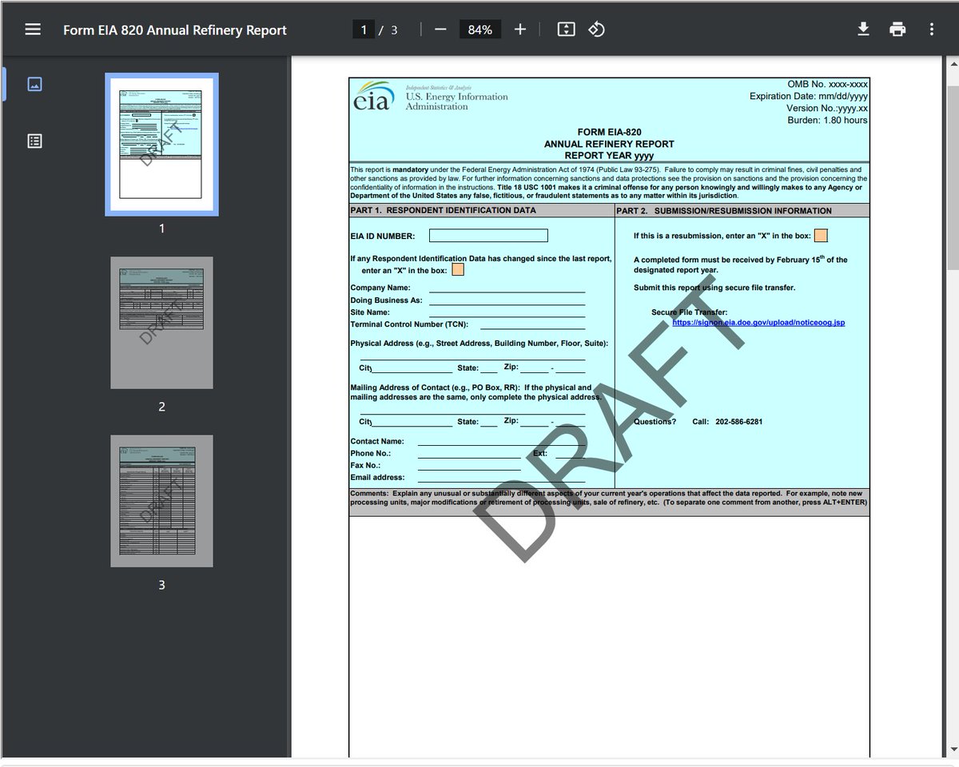Image resolution: width=959 pixels, height=767 pixels.
Task: Click the document title 'Form EIA 820 Annual Refinery Report'
Action: [175, 30]
